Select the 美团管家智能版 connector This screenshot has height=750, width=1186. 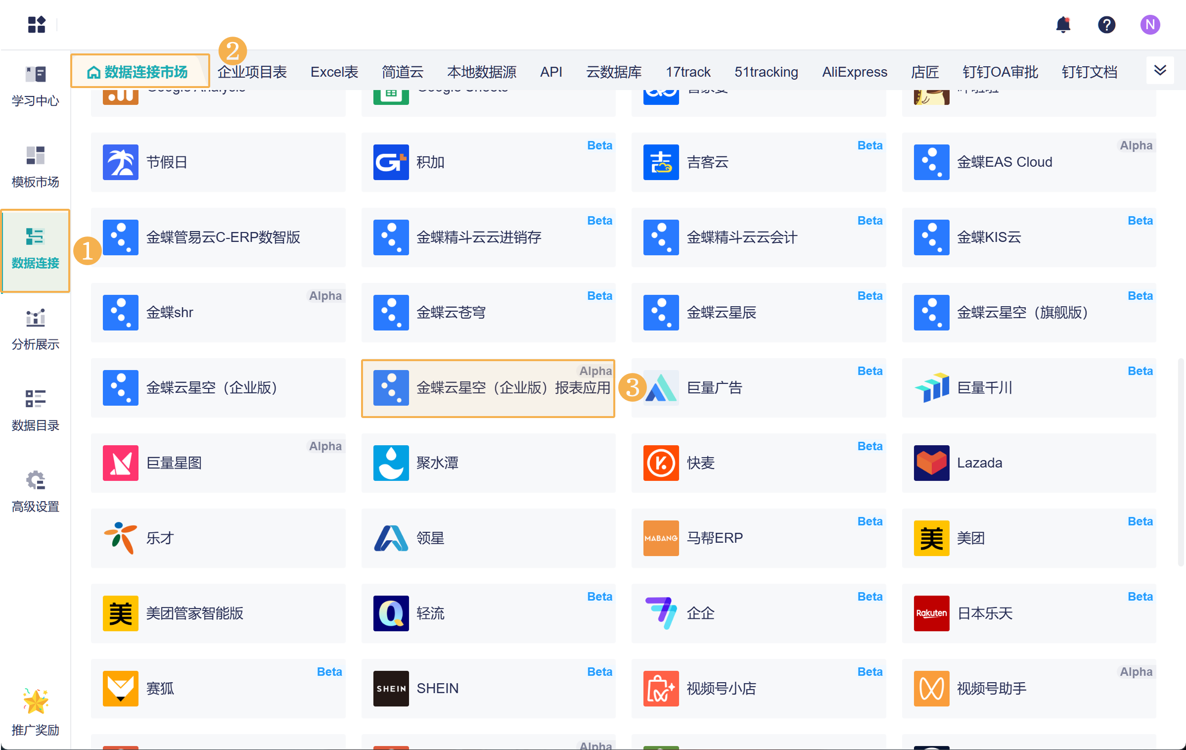[x=218, y=613]
